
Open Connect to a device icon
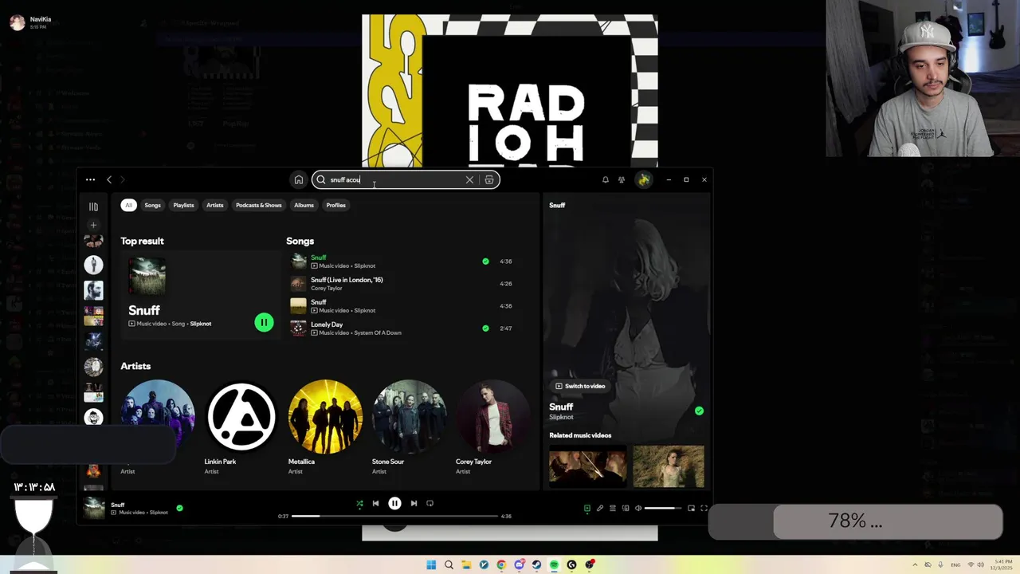coord(626,508)
